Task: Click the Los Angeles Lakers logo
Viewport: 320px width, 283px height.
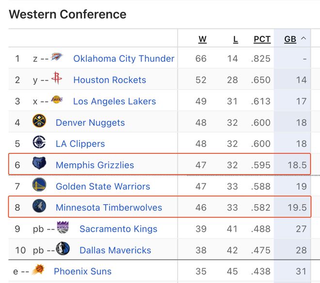Action: click(57, 100)
